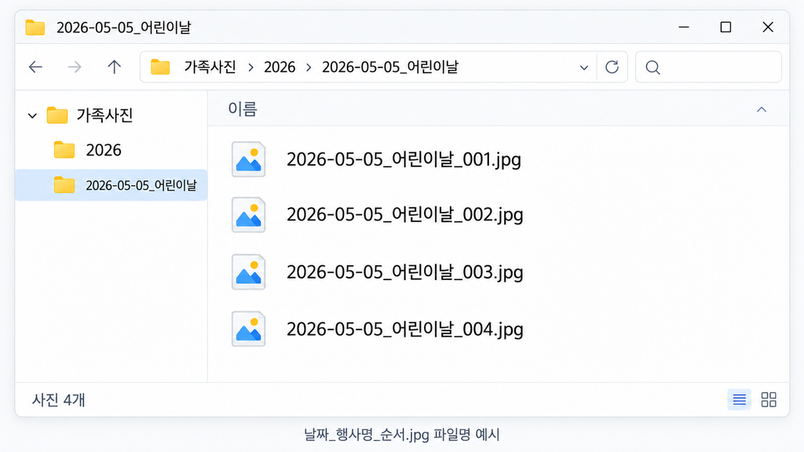Select 가족사진 folder in sidebar
The width and height of the screenshot is (804, 452).
click(104, 115)
